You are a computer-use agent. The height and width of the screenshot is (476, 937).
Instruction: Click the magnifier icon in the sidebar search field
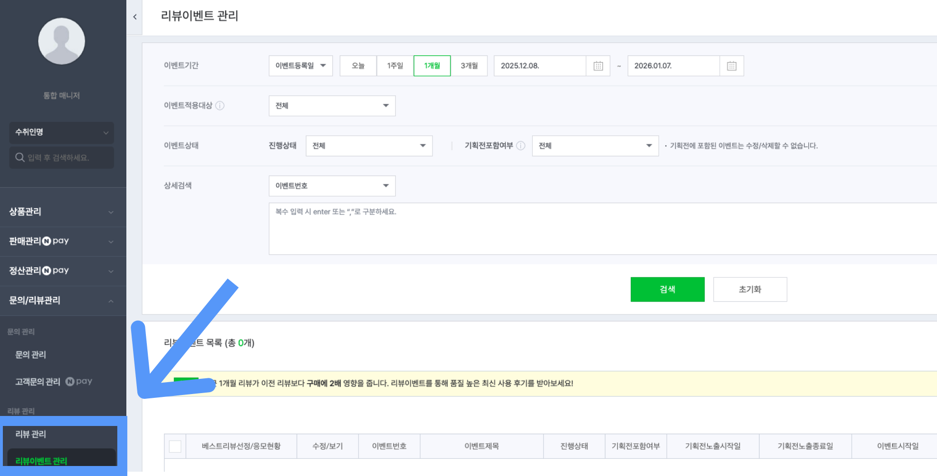(20, 157)
